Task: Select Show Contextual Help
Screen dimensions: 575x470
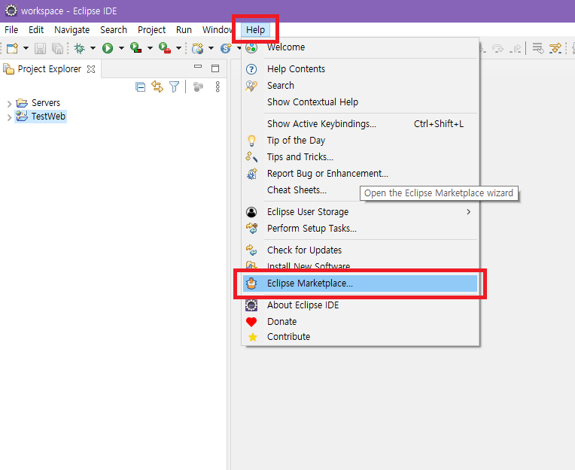Action: pos(361,102)
